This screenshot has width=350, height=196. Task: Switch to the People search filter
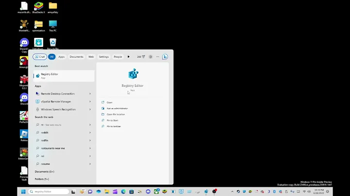point(118,57)
